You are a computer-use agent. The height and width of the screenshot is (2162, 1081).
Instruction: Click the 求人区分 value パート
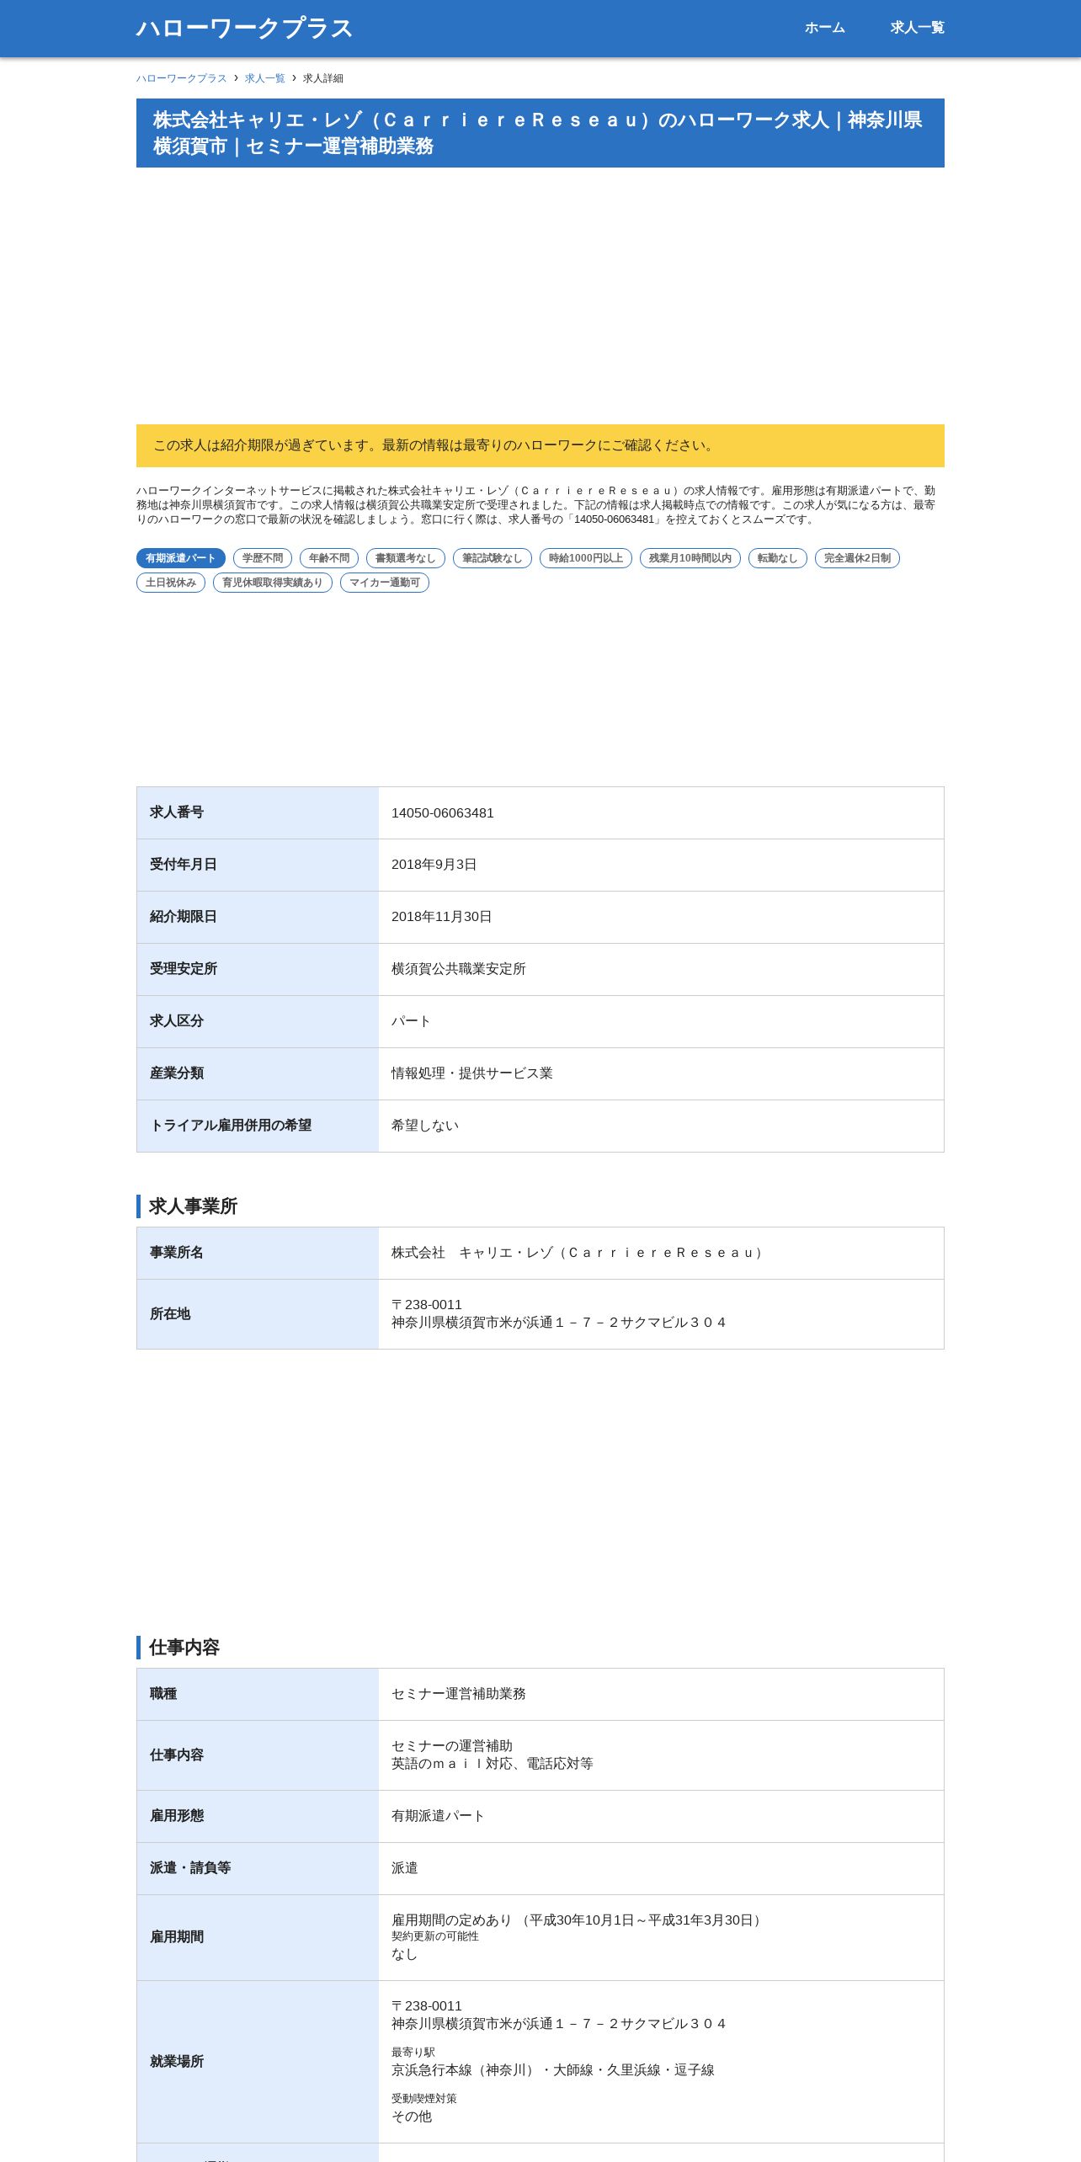[412, 1021]
